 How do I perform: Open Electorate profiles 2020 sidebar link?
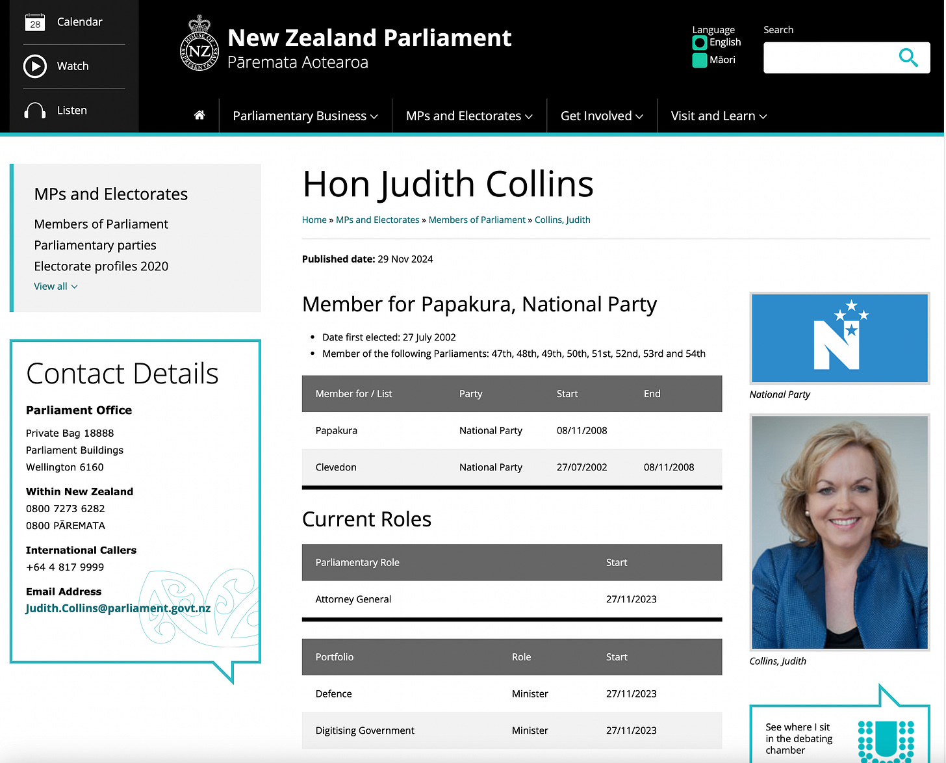point(101,266)
